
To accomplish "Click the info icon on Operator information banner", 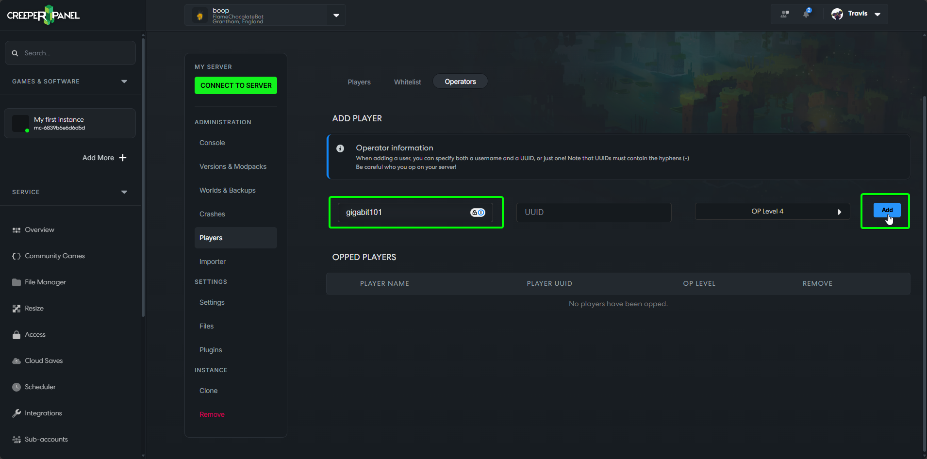I will 341,148.
